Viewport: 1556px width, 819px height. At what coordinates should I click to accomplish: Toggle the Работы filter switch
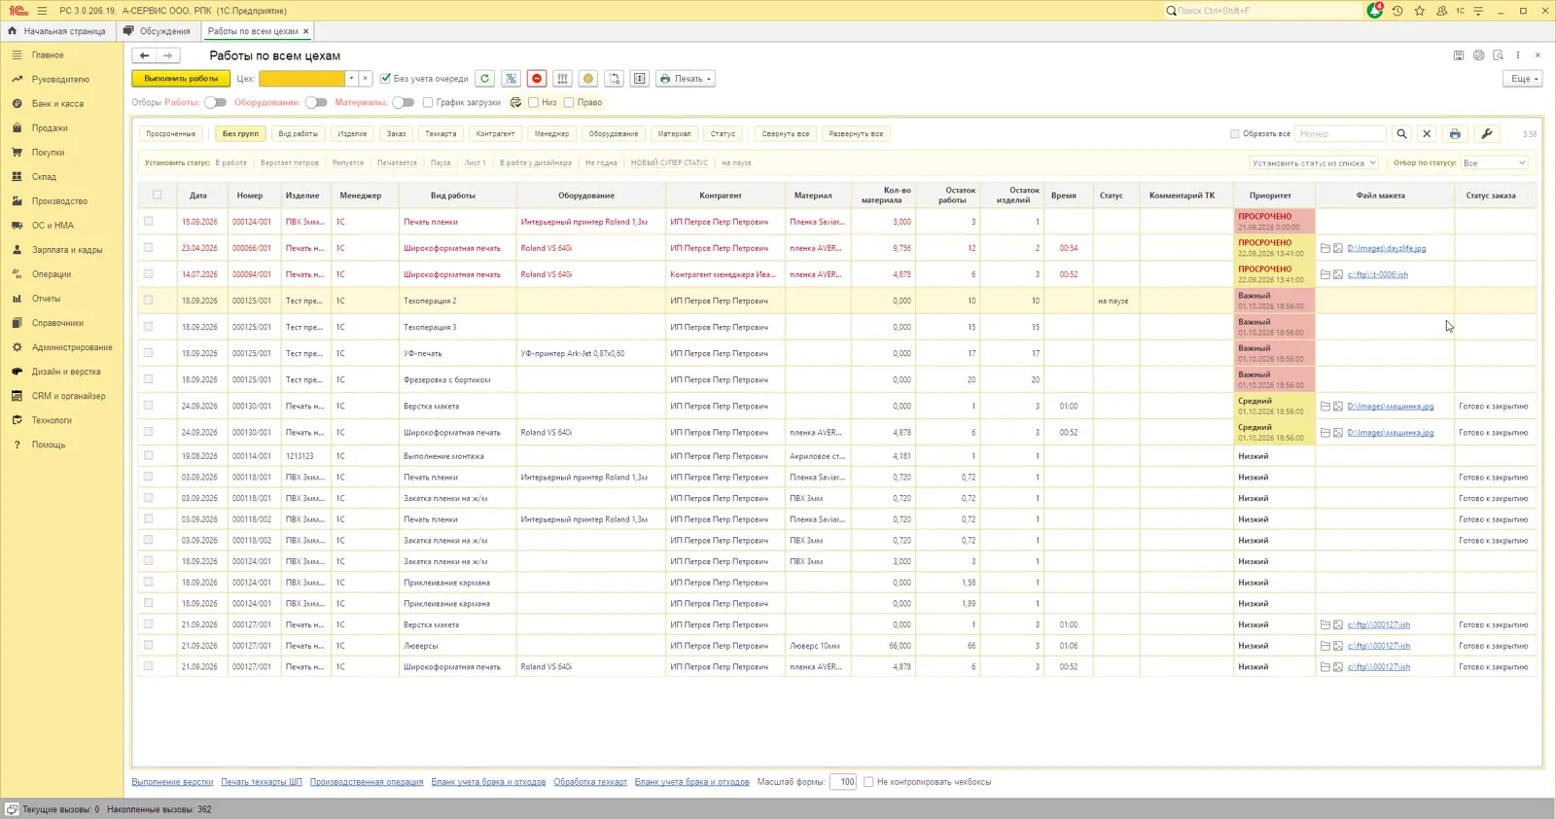click(x=215, y=102)
